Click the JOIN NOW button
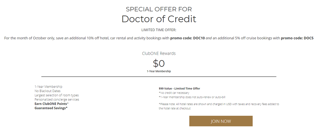The height and width of the screenshot is (130, 332). pos(221,121)
